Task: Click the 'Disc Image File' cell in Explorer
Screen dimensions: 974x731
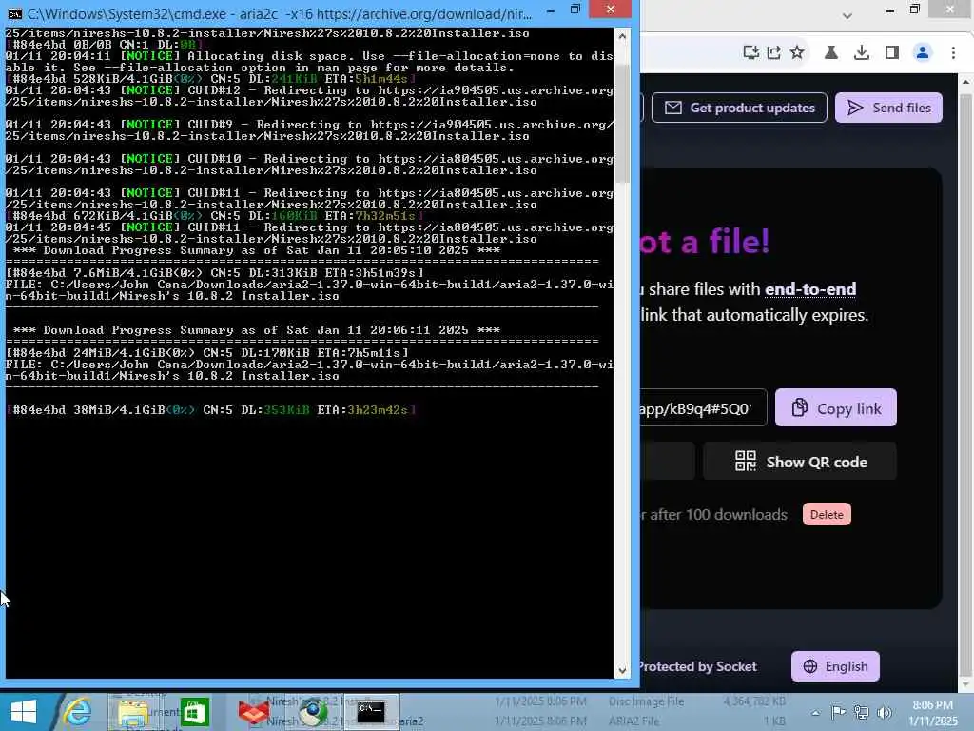Action: tap(646, 701)
